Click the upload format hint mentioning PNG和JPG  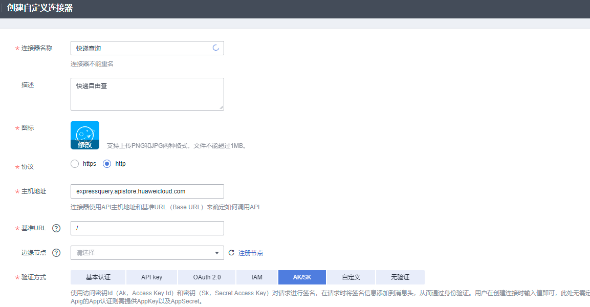pyautogui.click(x=177, y=146)
